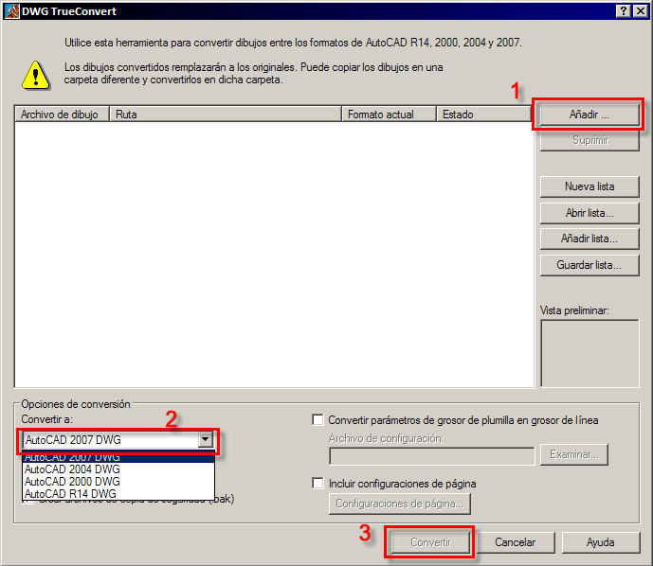This screenshot has width=653, height=566.
Task: Pick AutoCAD R14 DWG format option
Action: (x=118, y=494)
